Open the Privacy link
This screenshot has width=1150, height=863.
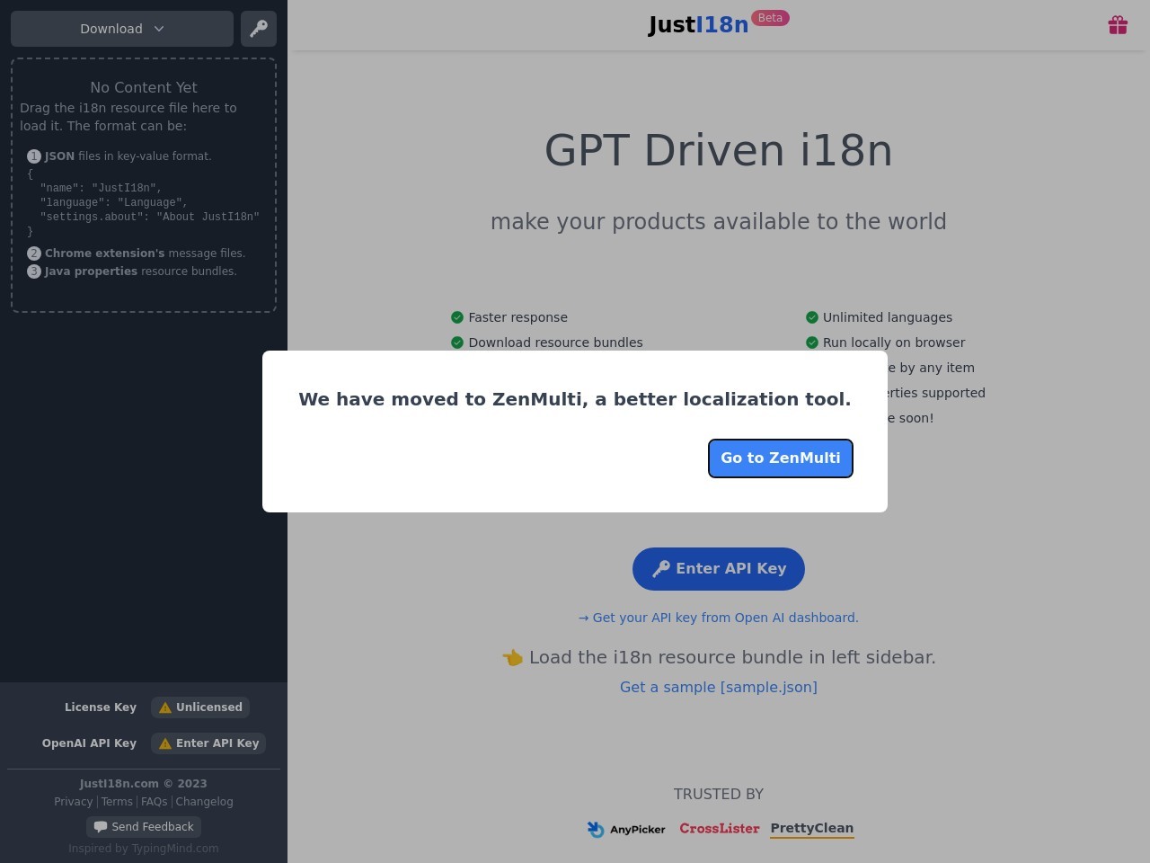point(74,802)
